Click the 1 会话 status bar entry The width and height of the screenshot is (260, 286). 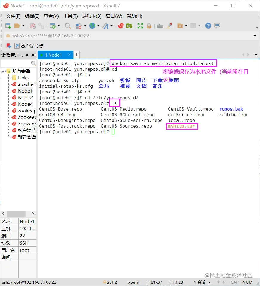199,282
